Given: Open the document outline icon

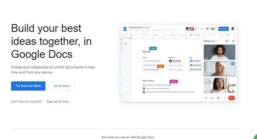Looking at the screenshot, I should click(x=126, y=44).
